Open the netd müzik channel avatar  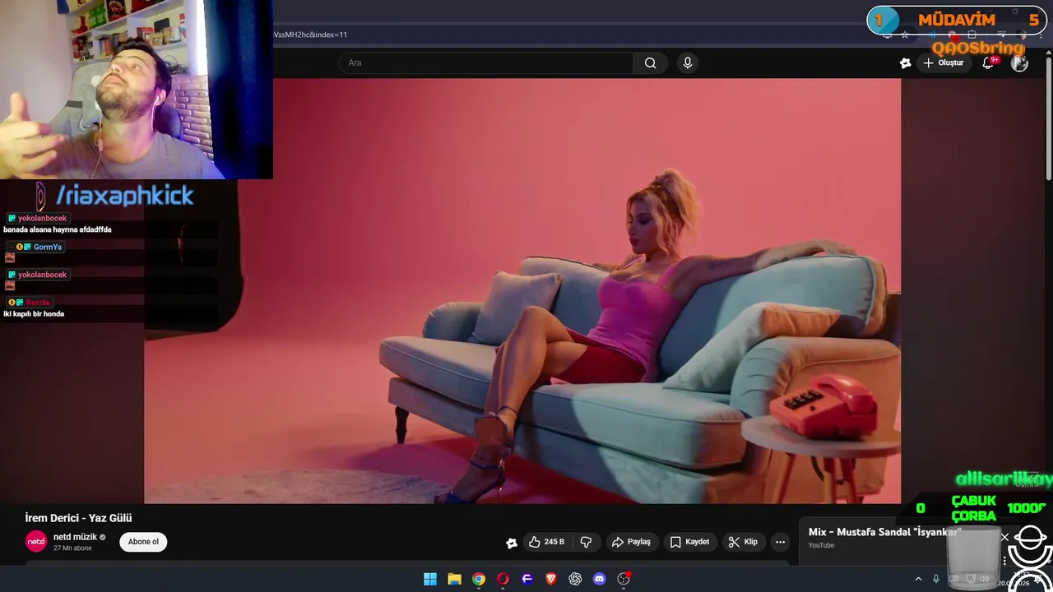point(36,541)
